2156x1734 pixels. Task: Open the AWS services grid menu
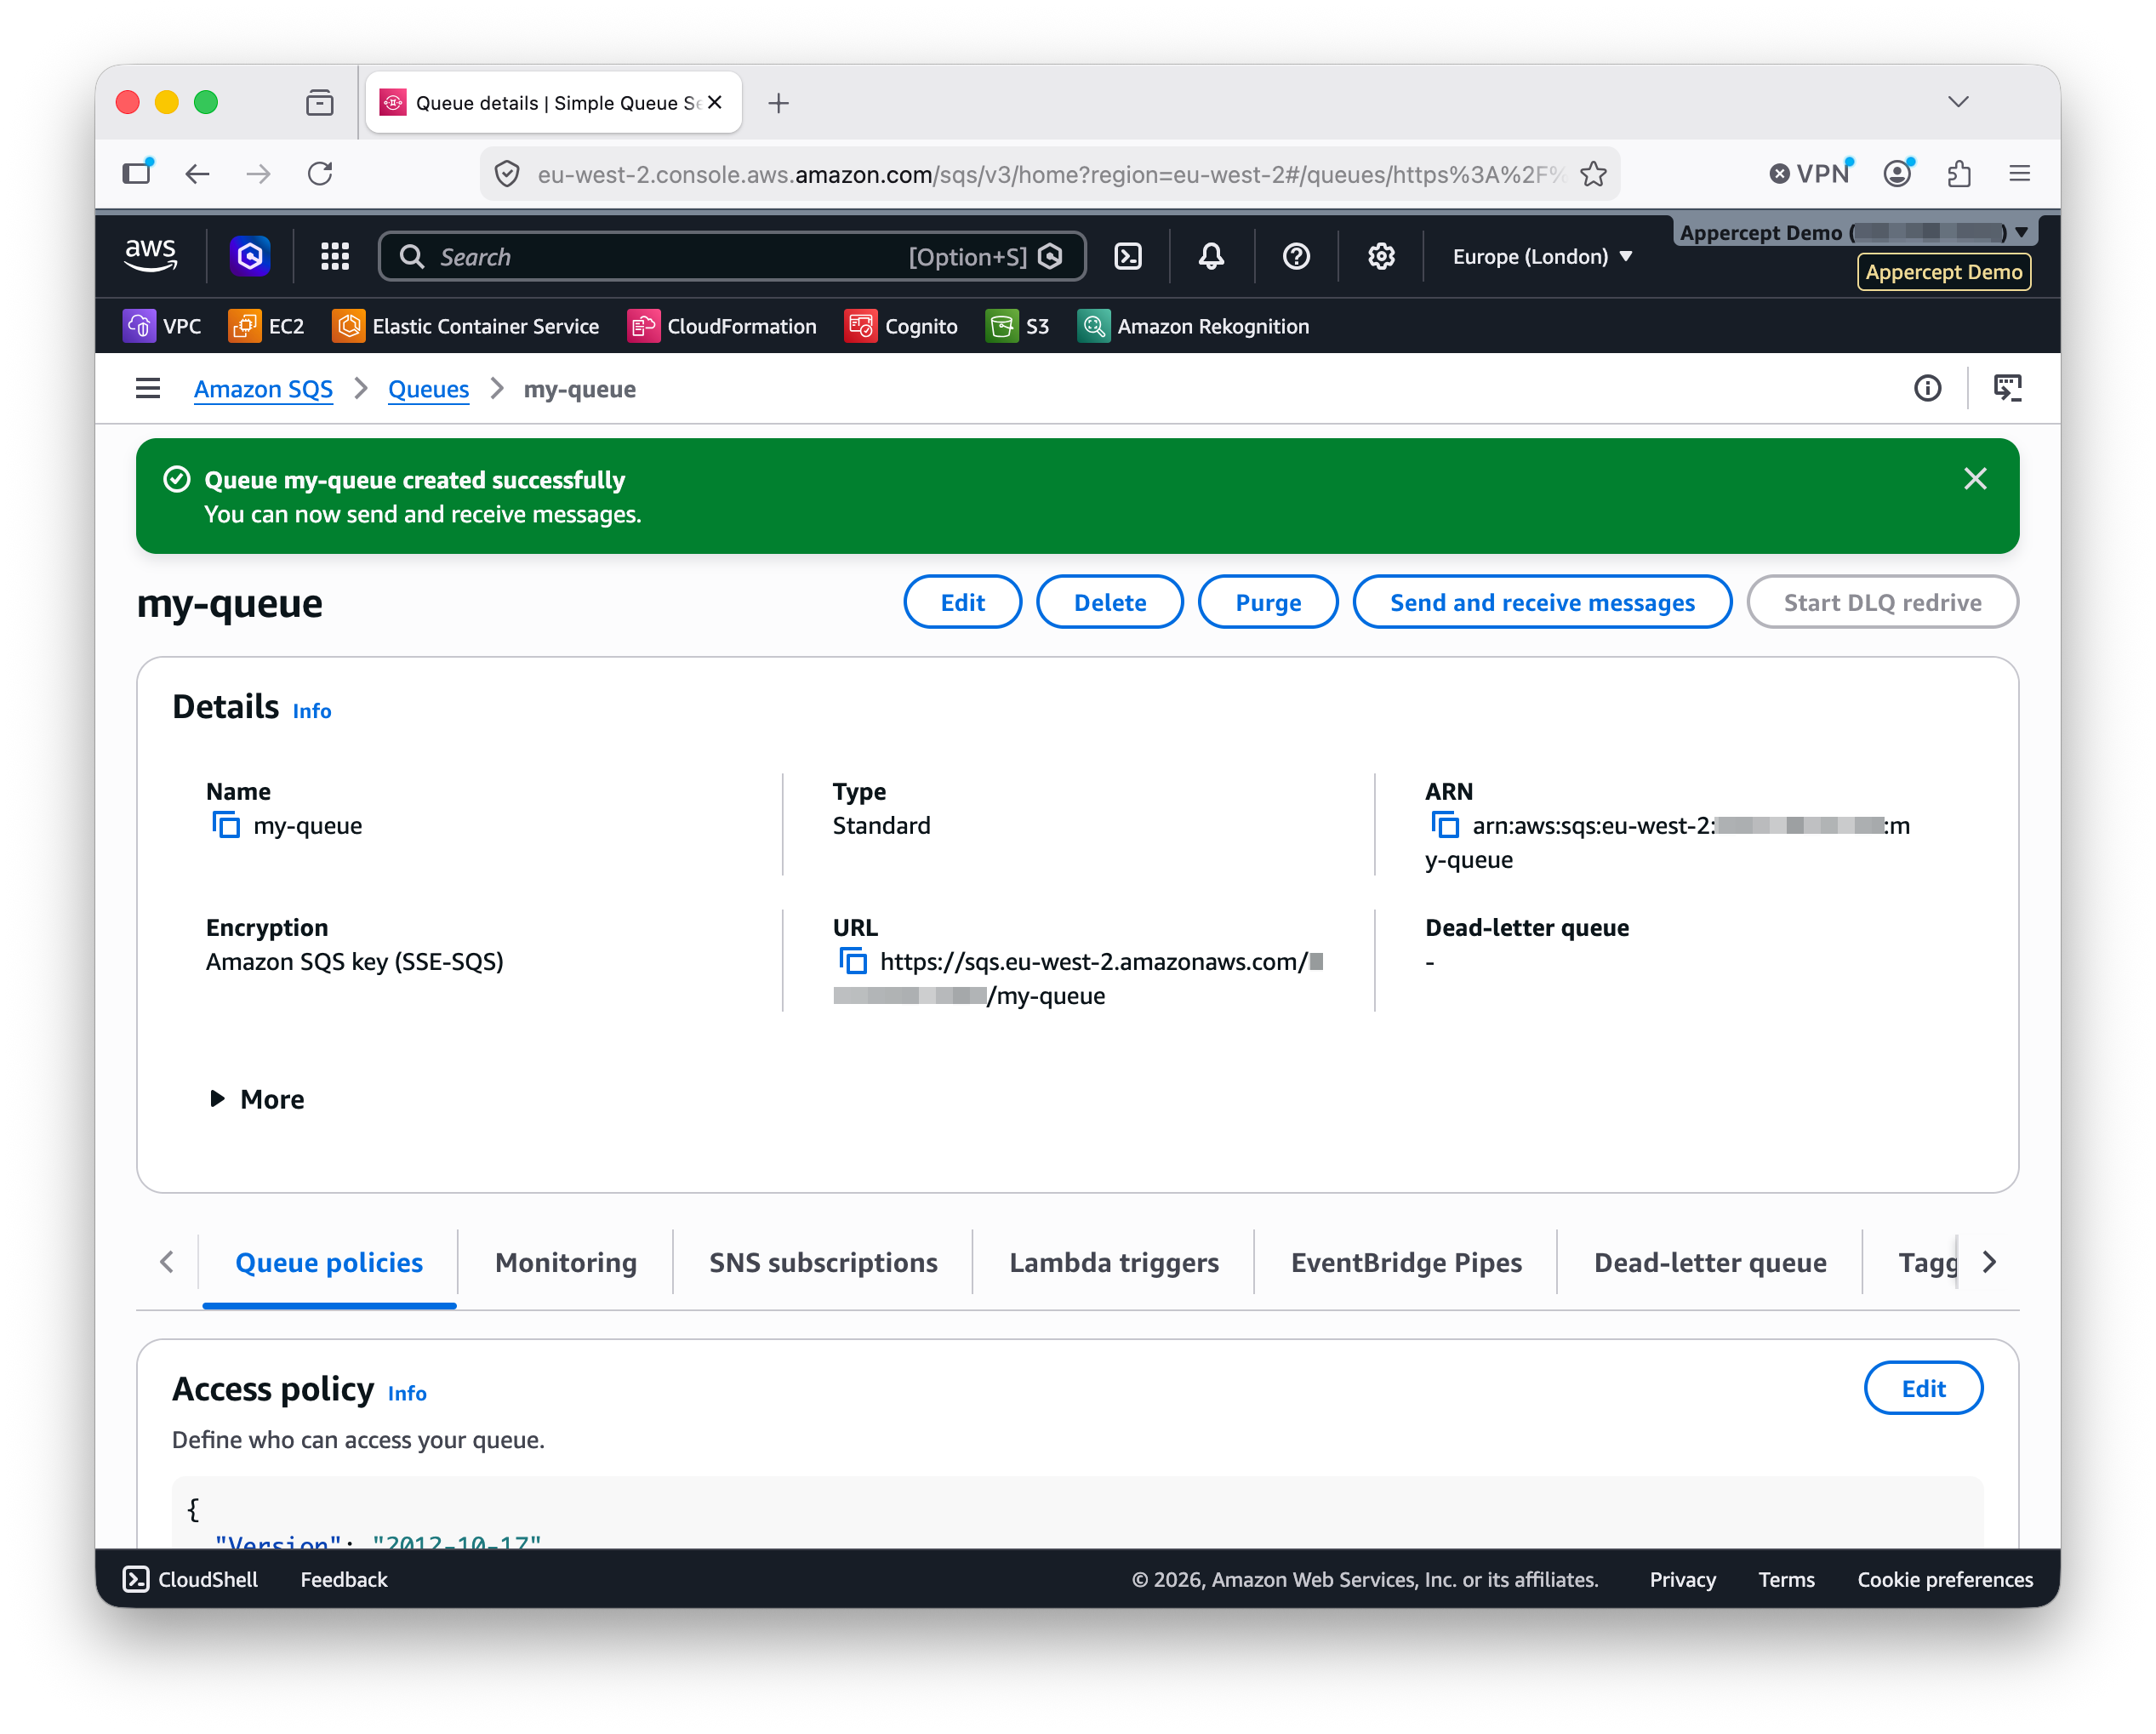[335, 257]
